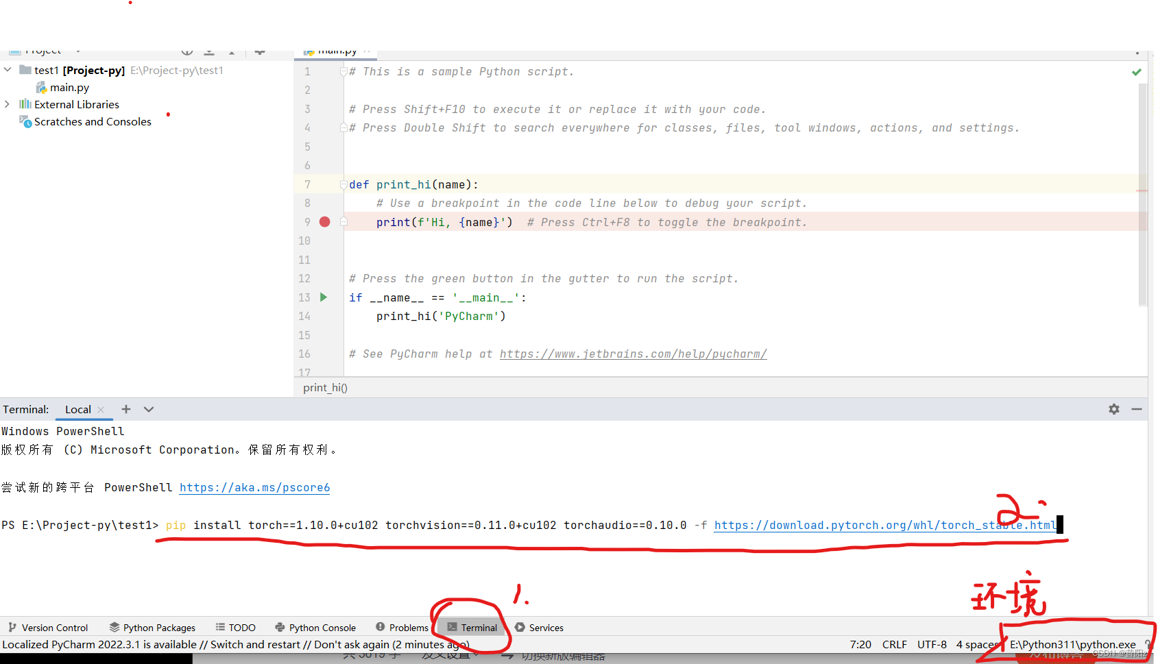Collapse the print_hi function fold marker
The width and height of the screenshot is (1158, 664).
[343, 184]
